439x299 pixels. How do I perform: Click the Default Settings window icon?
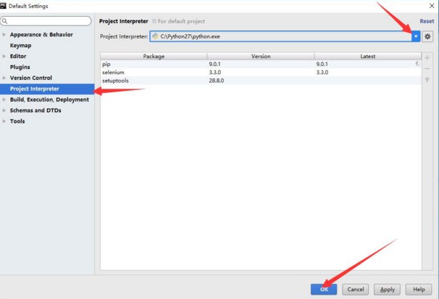(4, 6)
